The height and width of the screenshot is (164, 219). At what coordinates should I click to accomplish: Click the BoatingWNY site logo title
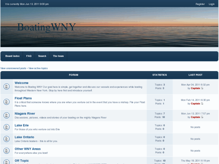point(46,27)
